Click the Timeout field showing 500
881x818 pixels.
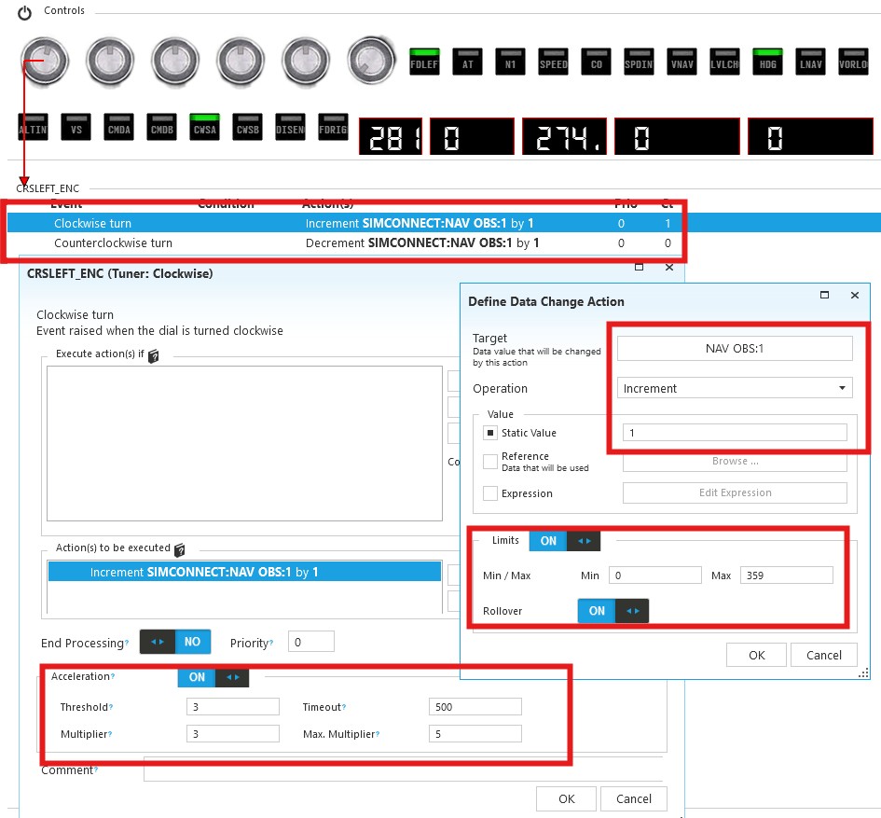point(475,707)
